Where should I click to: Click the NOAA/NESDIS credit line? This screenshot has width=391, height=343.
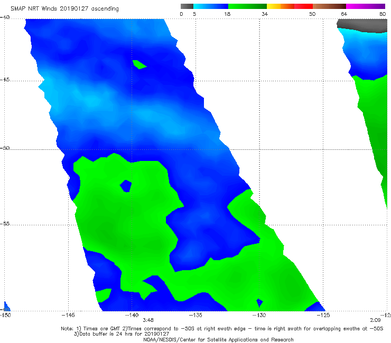218,339
